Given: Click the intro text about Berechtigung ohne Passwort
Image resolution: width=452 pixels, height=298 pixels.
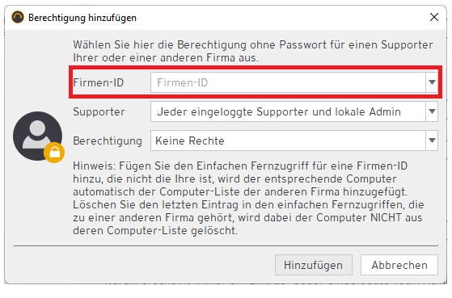Looking at the screenshot, I should pyautogui.click(x=253, y=51).
